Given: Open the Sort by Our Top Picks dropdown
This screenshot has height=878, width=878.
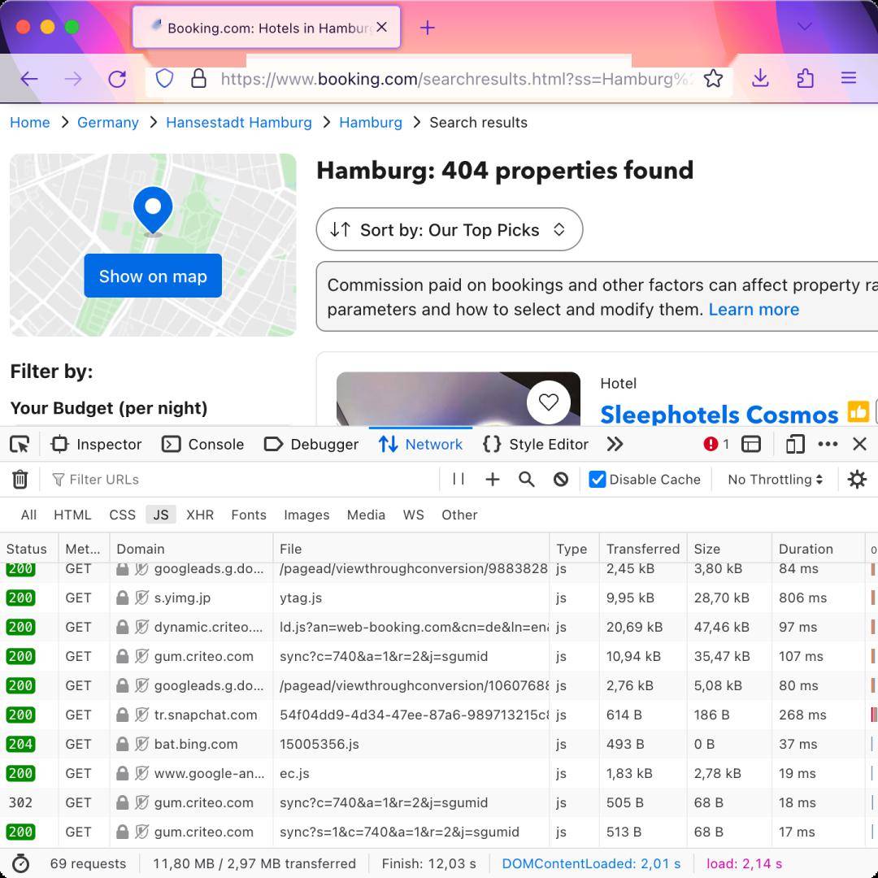Looking at the screenshot, I should pos(450,229).
